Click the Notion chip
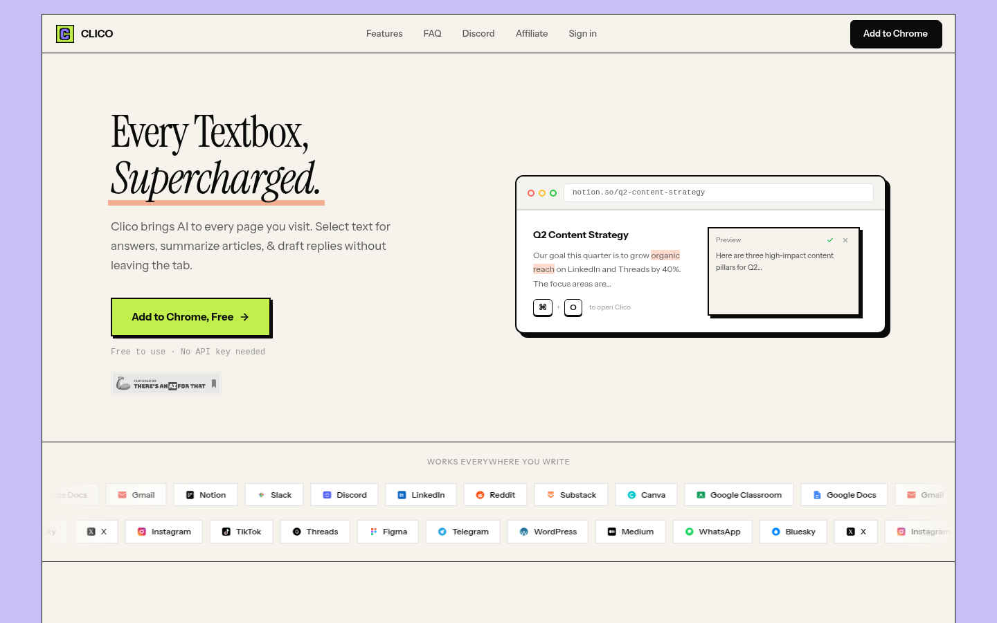This screenshot has height=623, width=997. click(x=206, y=495)
